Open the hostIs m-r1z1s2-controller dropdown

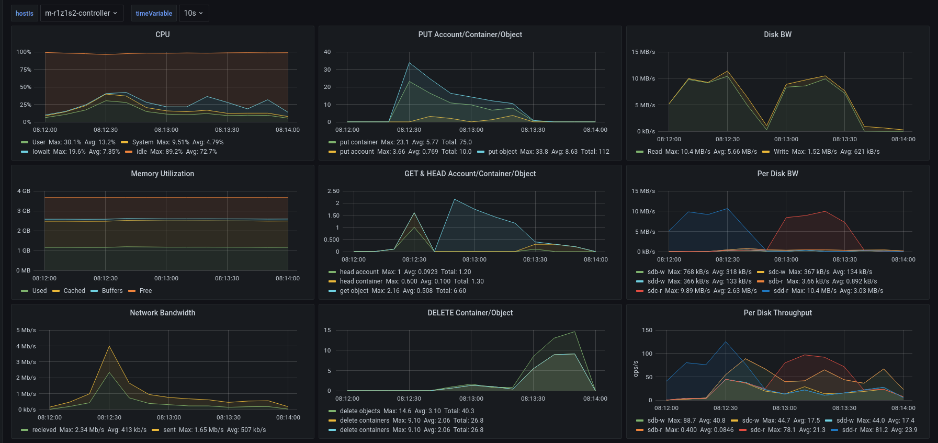pyautogui.click(x=82, y=13)
